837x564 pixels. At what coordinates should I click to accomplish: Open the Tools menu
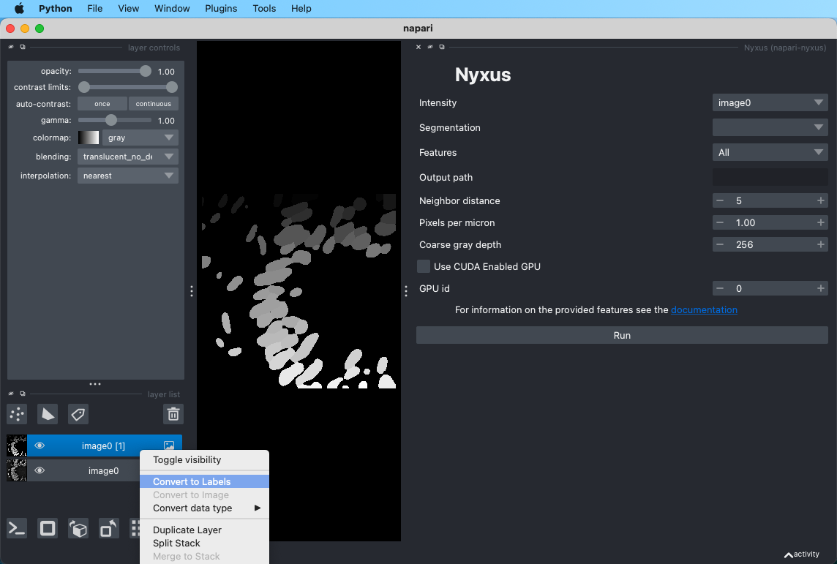(264, 9)
